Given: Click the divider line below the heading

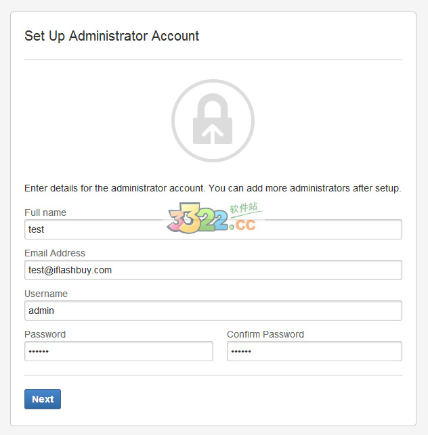Looking at the screenshot, I should pos(213,60).
